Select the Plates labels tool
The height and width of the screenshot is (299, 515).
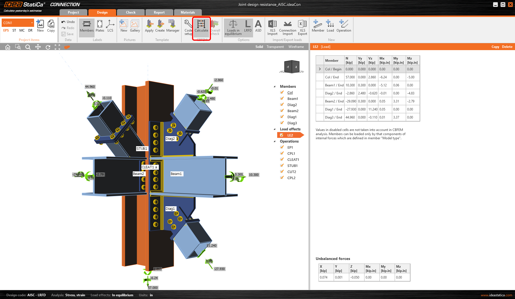pos(100,26)
